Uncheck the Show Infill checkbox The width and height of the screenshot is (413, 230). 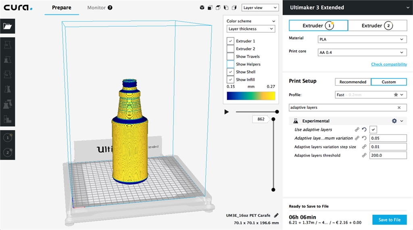(x=230, y=80)
